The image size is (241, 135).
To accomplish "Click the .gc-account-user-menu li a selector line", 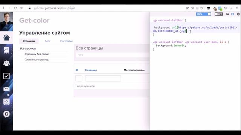I will (191, 42).
